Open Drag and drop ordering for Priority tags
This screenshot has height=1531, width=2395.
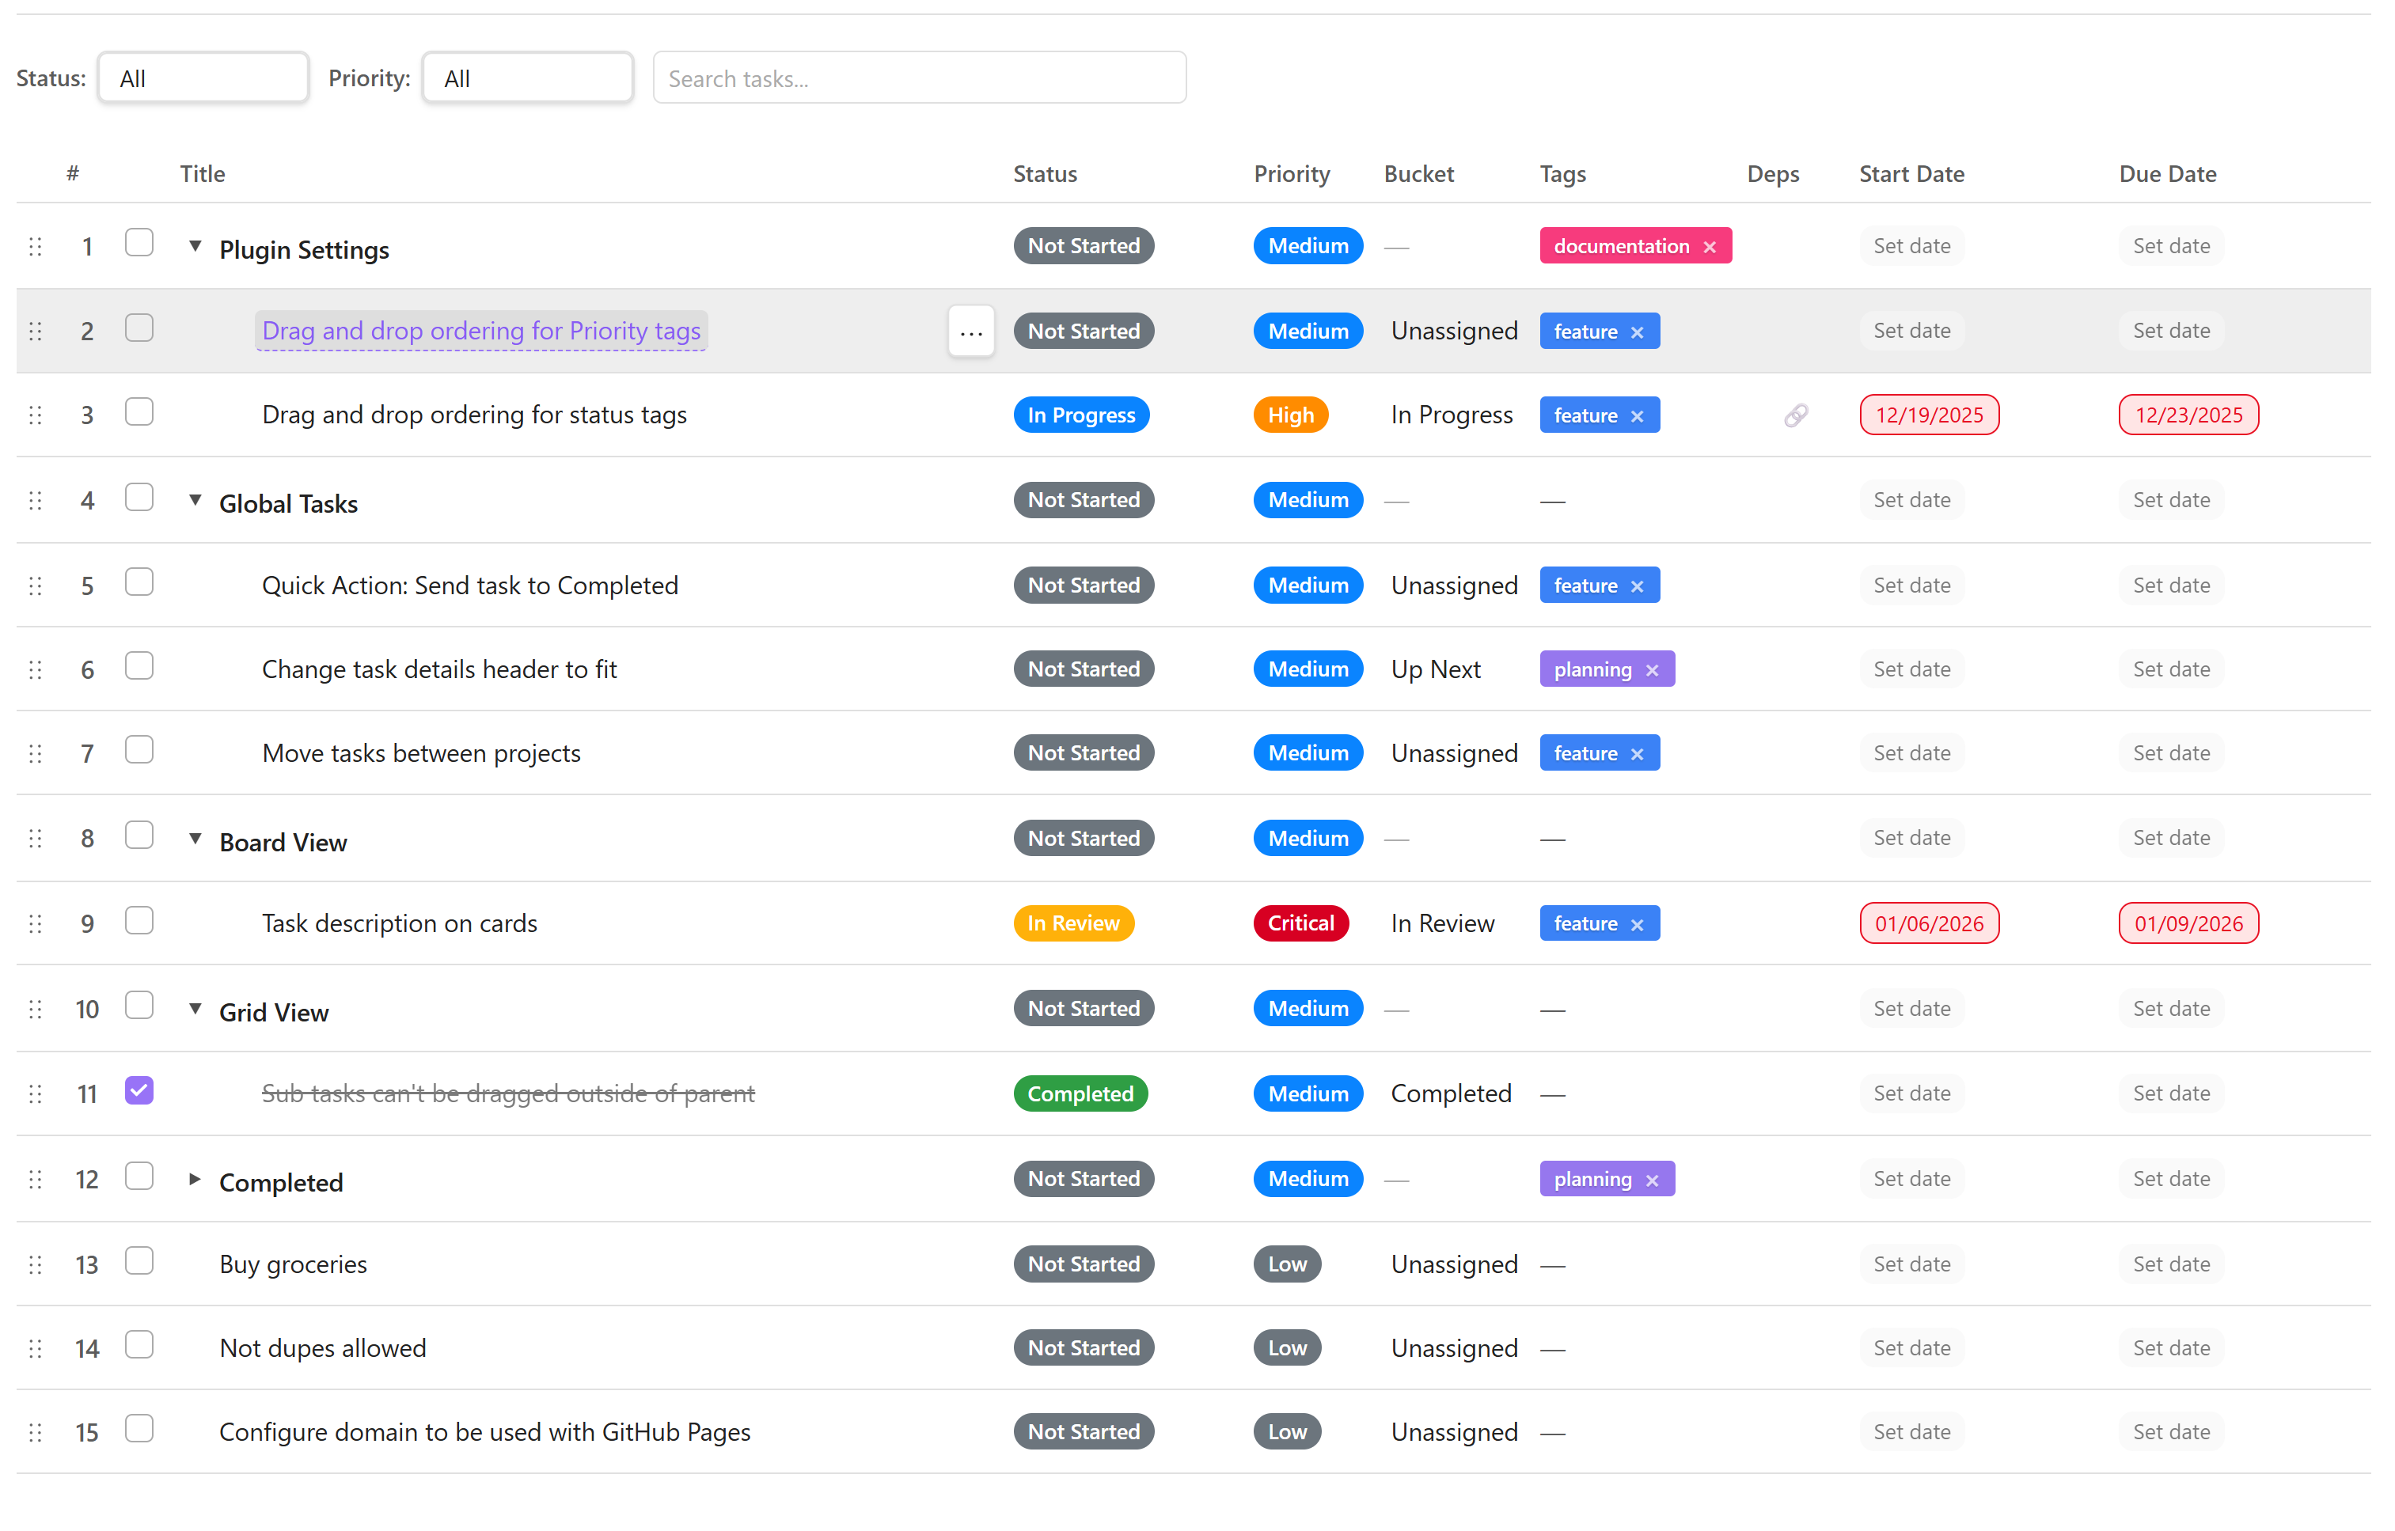pos(481,331)
